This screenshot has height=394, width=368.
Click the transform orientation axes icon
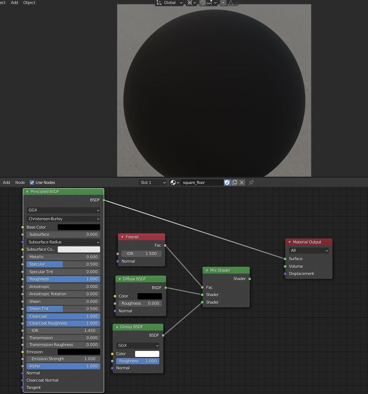point(159,3)
